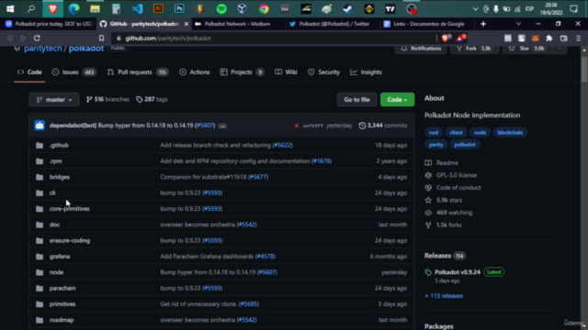Select blockchain topic tag
Viewport: 588px width, 330px height.
click(x=510, y=132)
